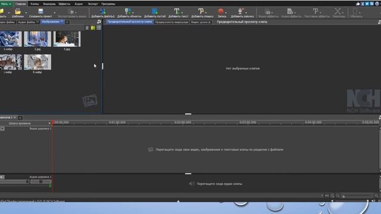Image resolution: width=381 pixels, height=214 pixels.
Task: Adjust the Аудио дорожка 1 pan slider
Action: 41,181
